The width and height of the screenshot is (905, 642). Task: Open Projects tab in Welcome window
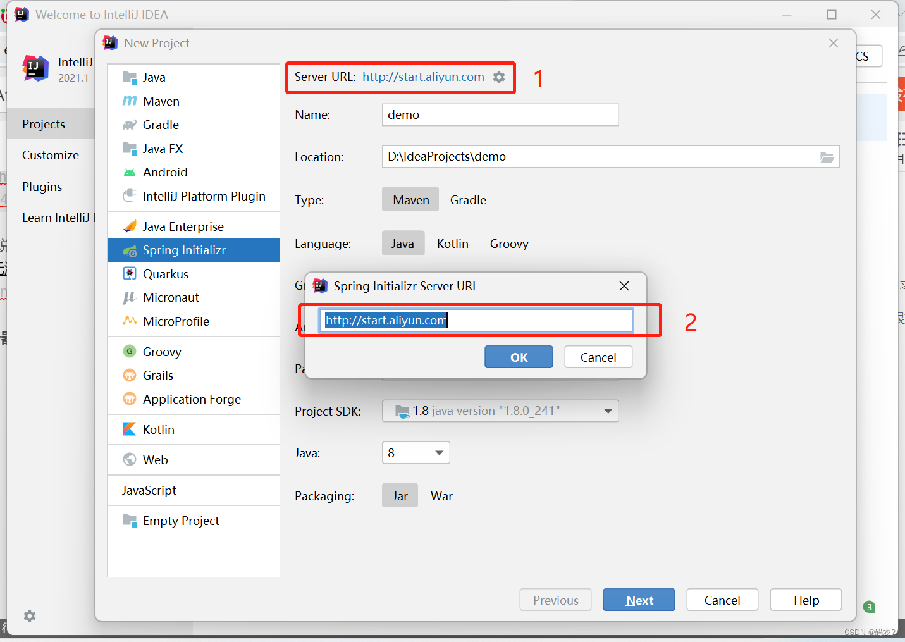point(51,124)
